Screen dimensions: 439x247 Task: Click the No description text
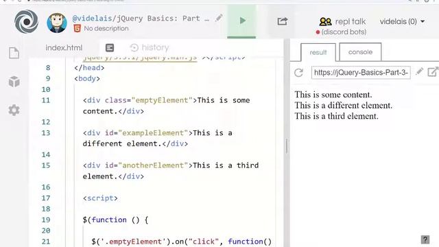106,29
